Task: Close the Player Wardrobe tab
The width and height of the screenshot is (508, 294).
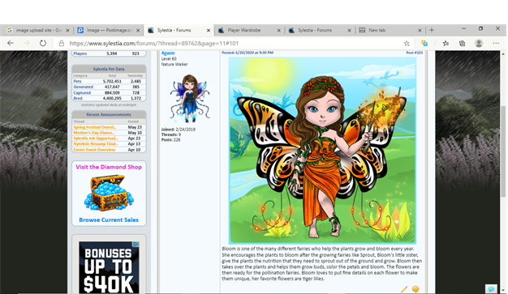Action: [x=278, y=31]
